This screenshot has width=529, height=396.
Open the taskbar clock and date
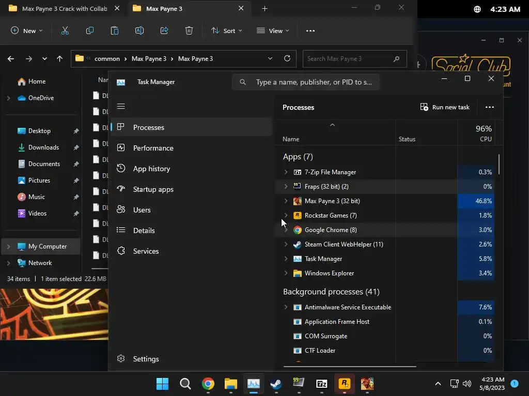492,384
